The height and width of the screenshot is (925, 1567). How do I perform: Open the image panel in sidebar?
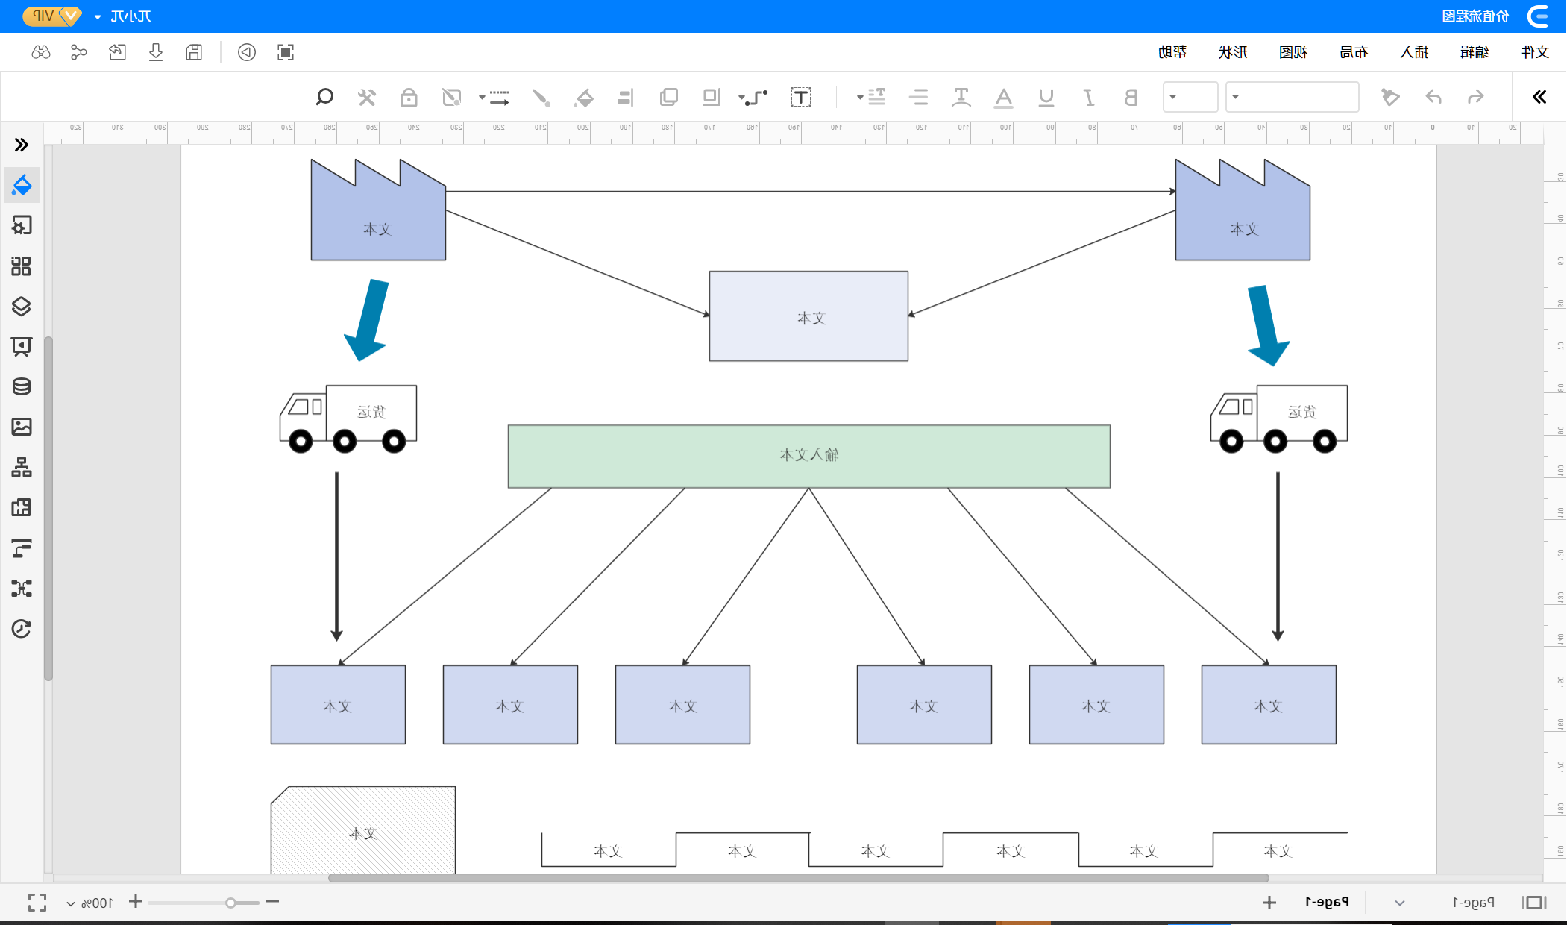(x=22, y=427)
